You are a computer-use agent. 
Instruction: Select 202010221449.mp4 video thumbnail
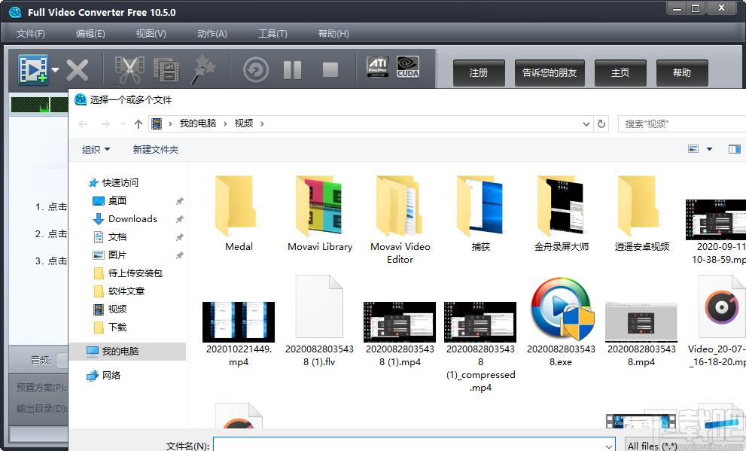(x=239, y=322)
